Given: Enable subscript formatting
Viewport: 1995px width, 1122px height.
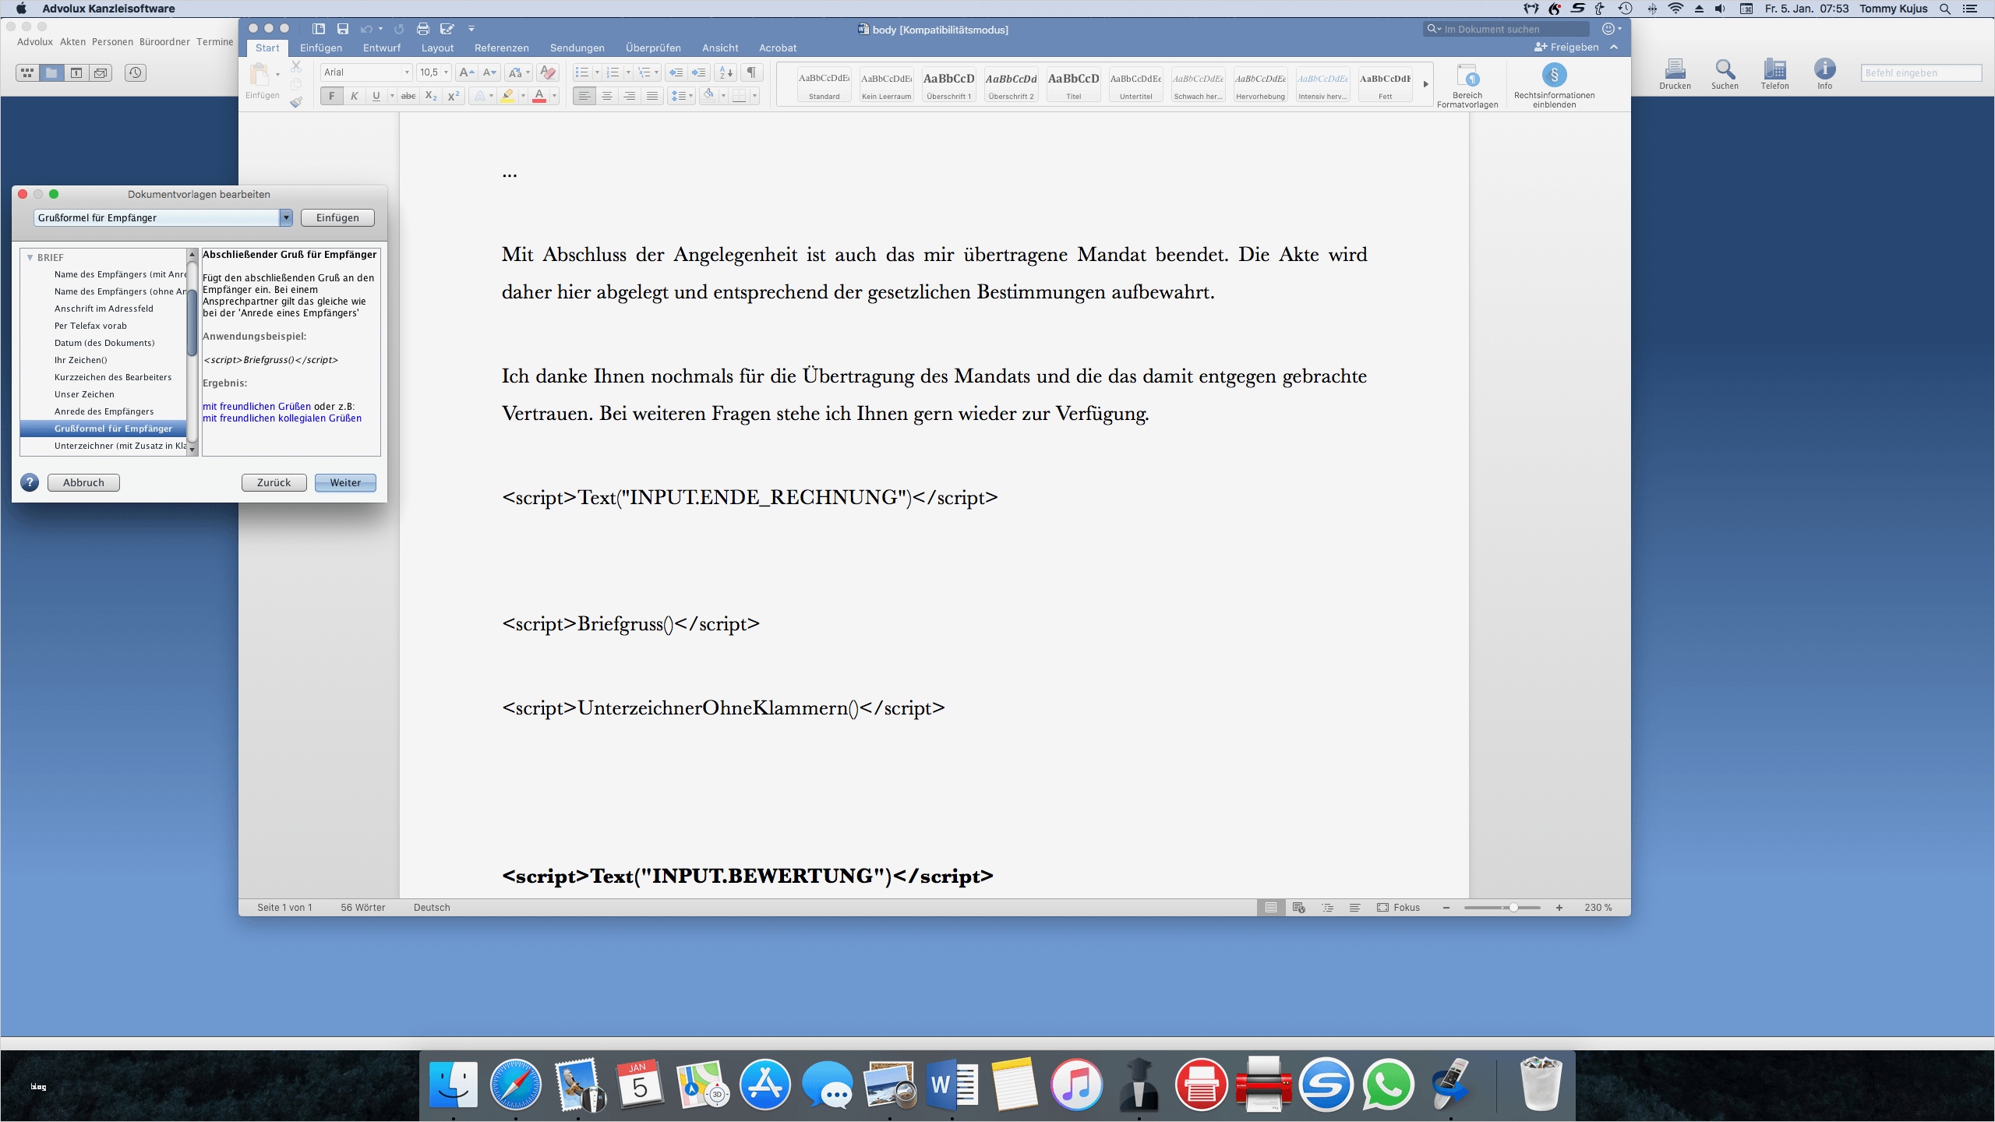Looking at the screenshot, I should click(430, 96).
